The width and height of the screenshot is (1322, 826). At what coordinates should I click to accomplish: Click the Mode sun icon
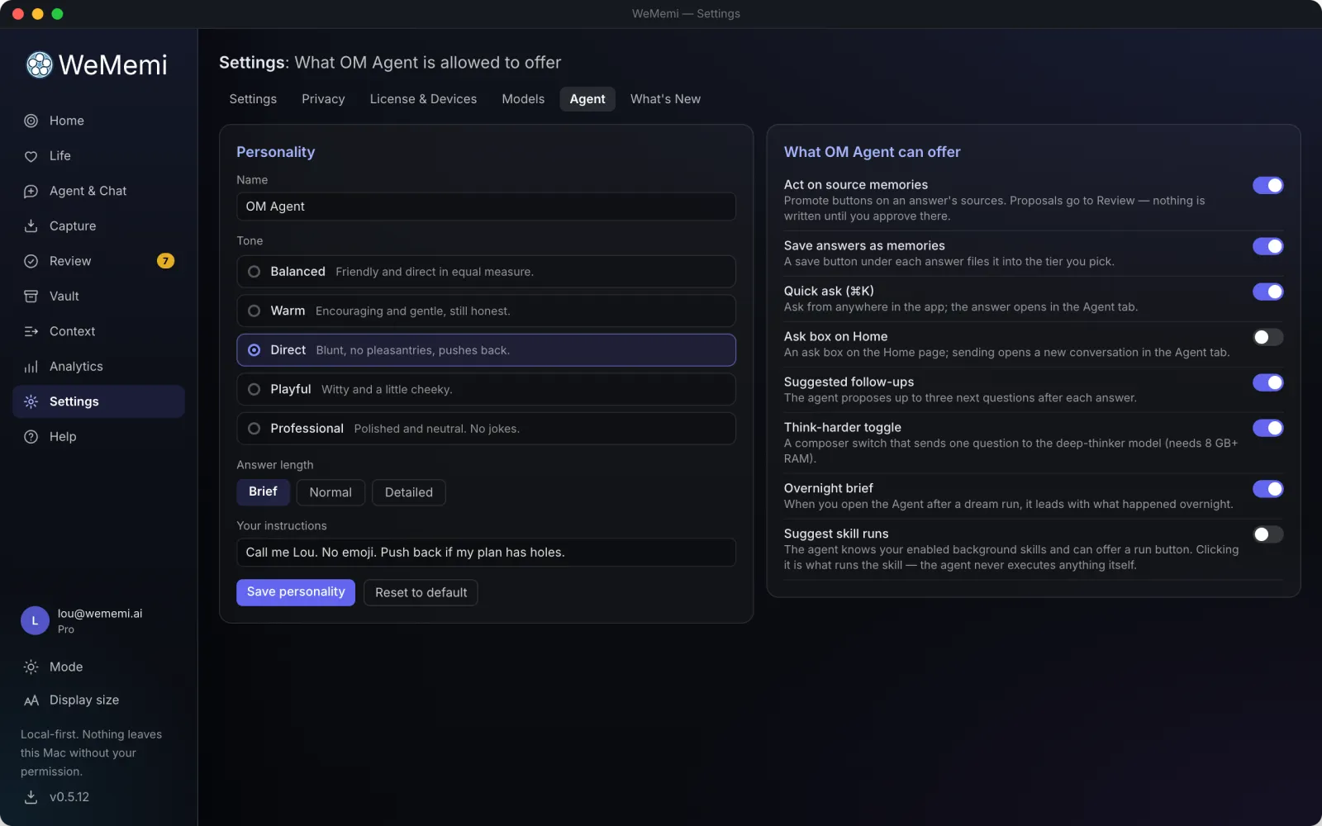click(31, 667)
